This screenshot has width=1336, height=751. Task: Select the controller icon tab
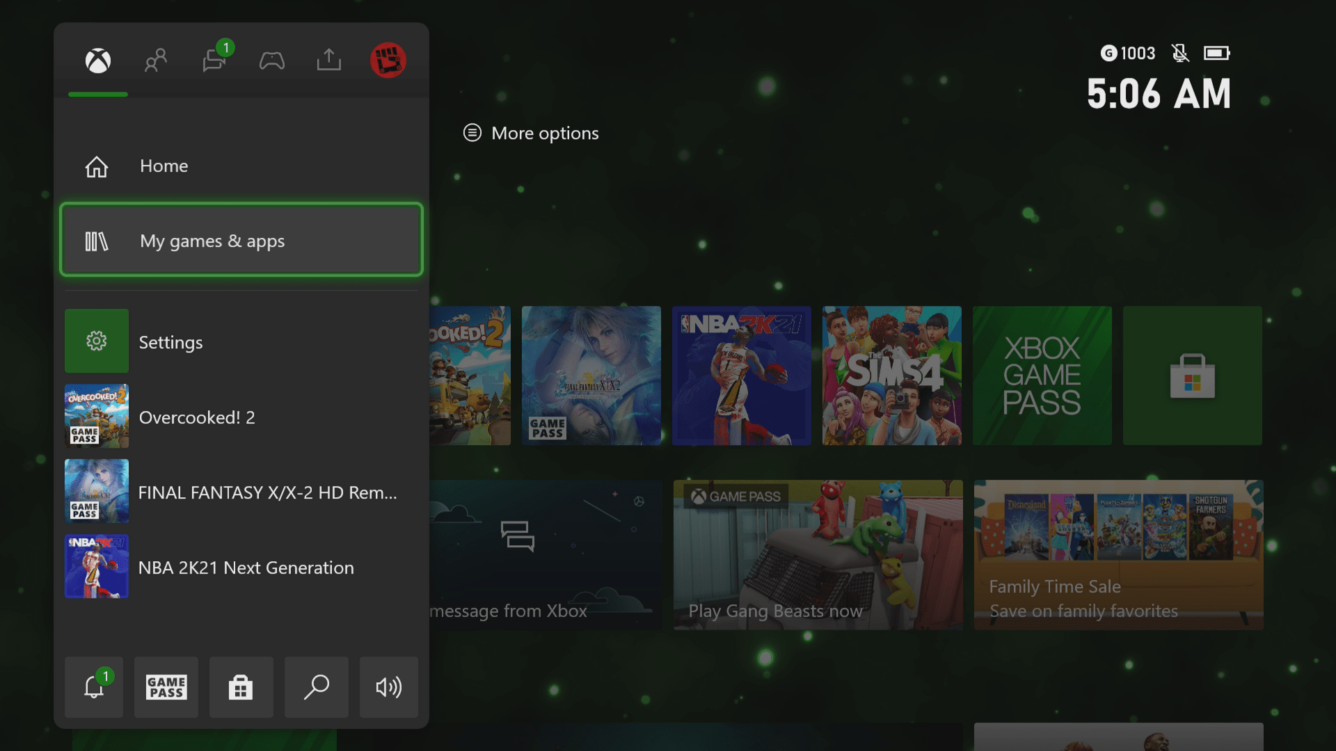coord(271,60)
